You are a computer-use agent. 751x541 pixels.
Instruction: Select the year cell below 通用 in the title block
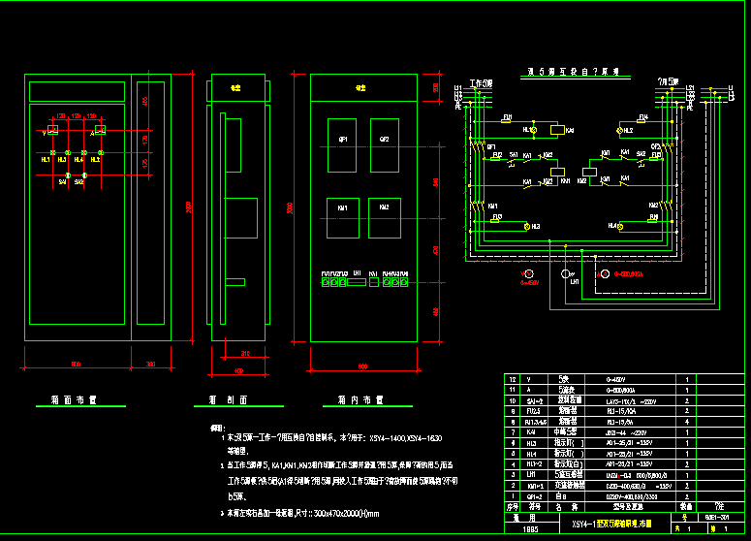tap(531, 529)
